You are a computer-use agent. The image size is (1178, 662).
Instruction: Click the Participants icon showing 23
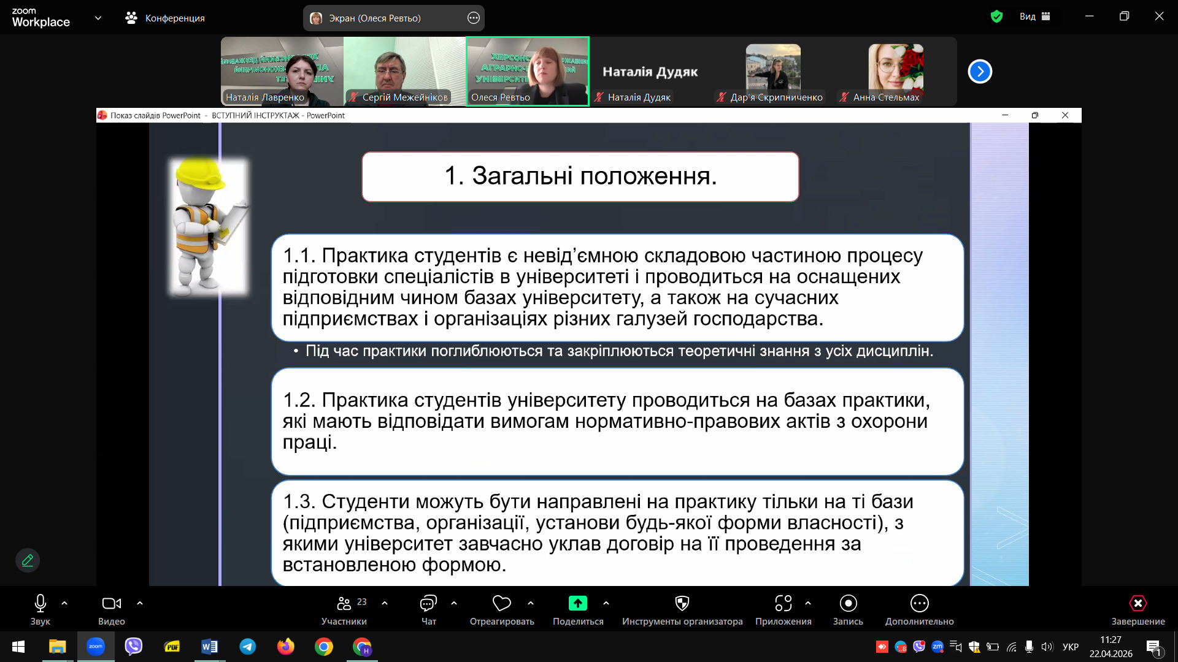(345, 604)
